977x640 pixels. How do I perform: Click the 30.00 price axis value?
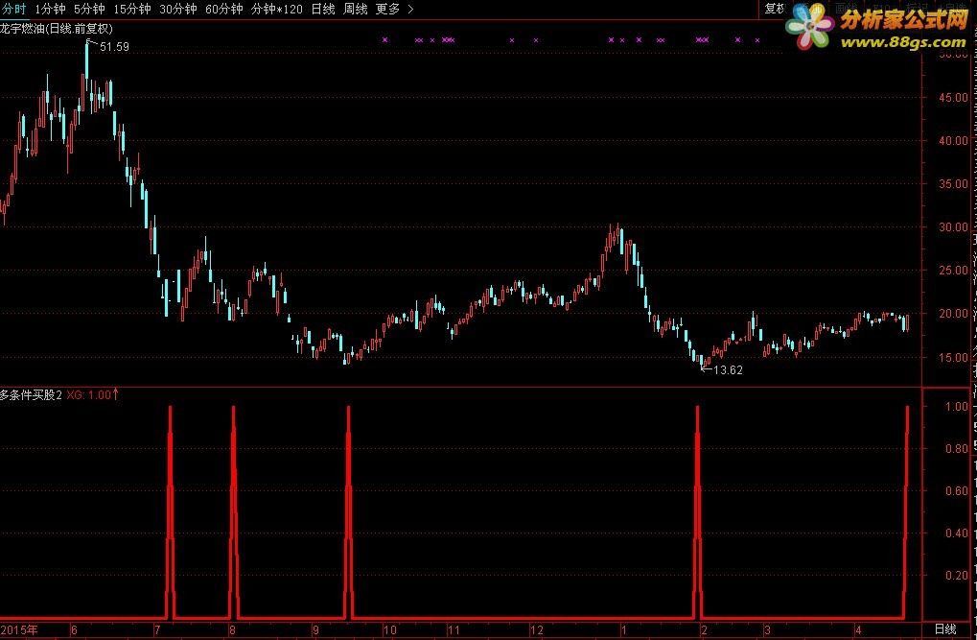coord(953,227)
